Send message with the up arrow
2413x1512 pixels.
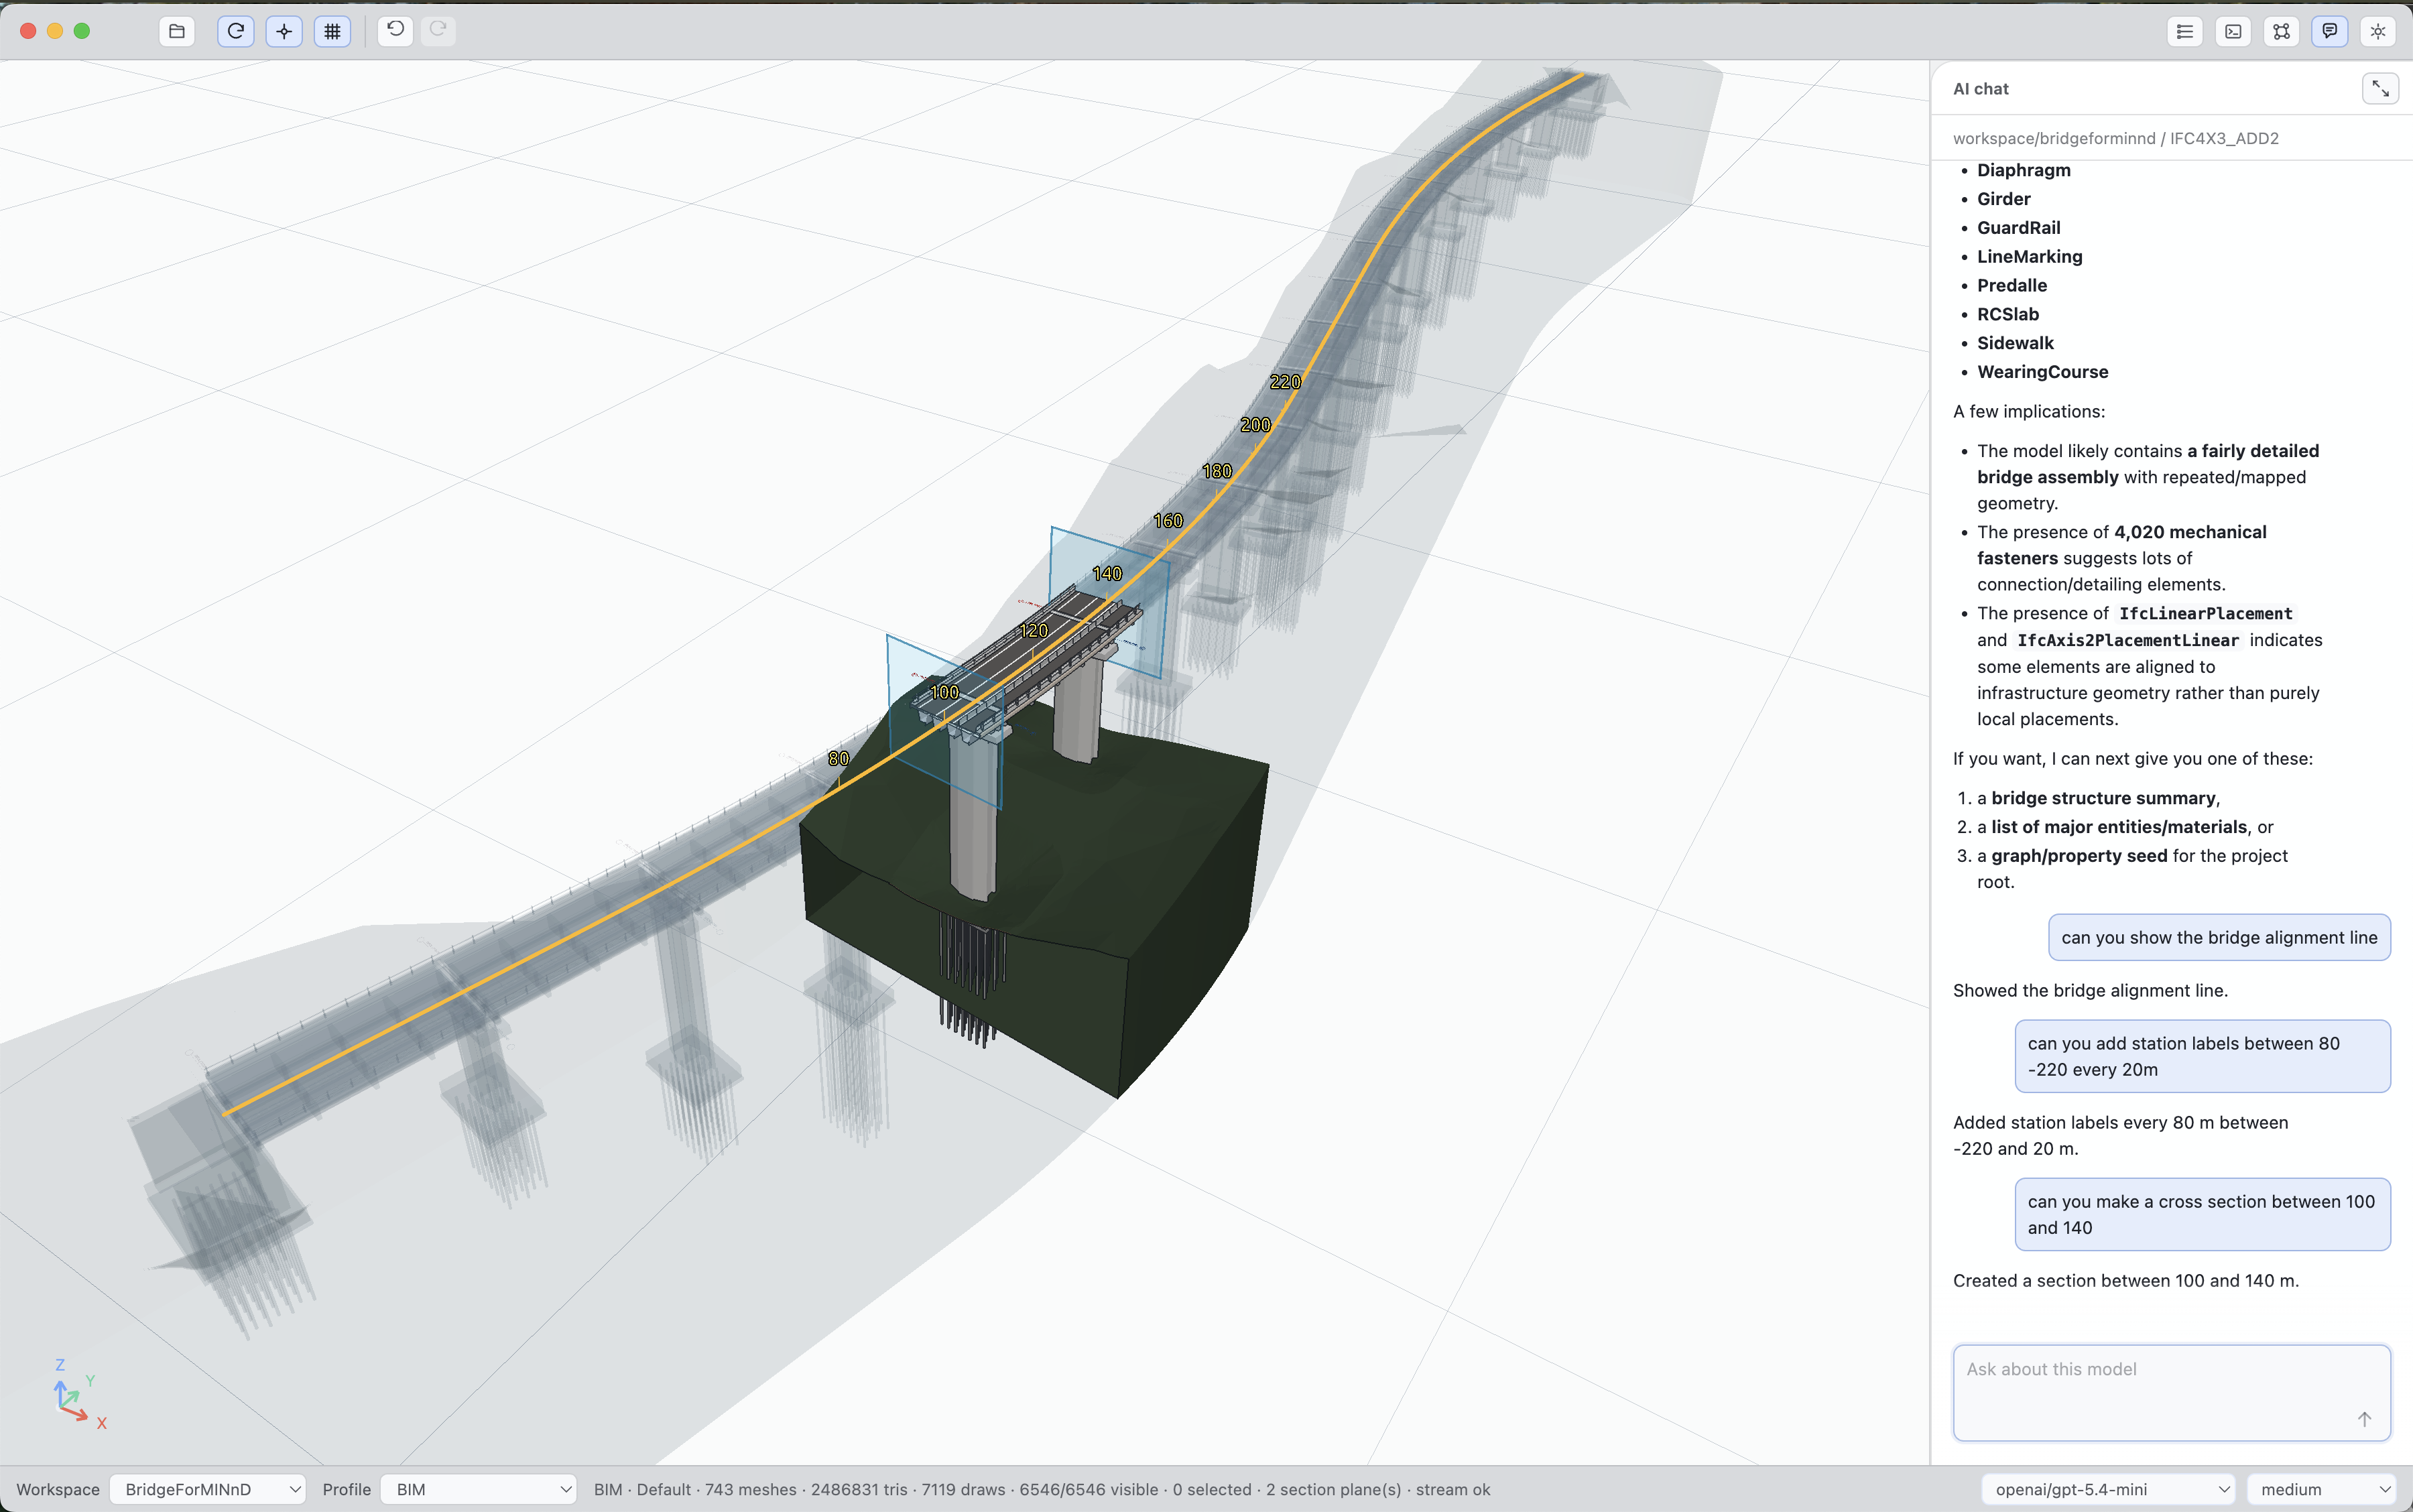click(x=2364, y=1419)
